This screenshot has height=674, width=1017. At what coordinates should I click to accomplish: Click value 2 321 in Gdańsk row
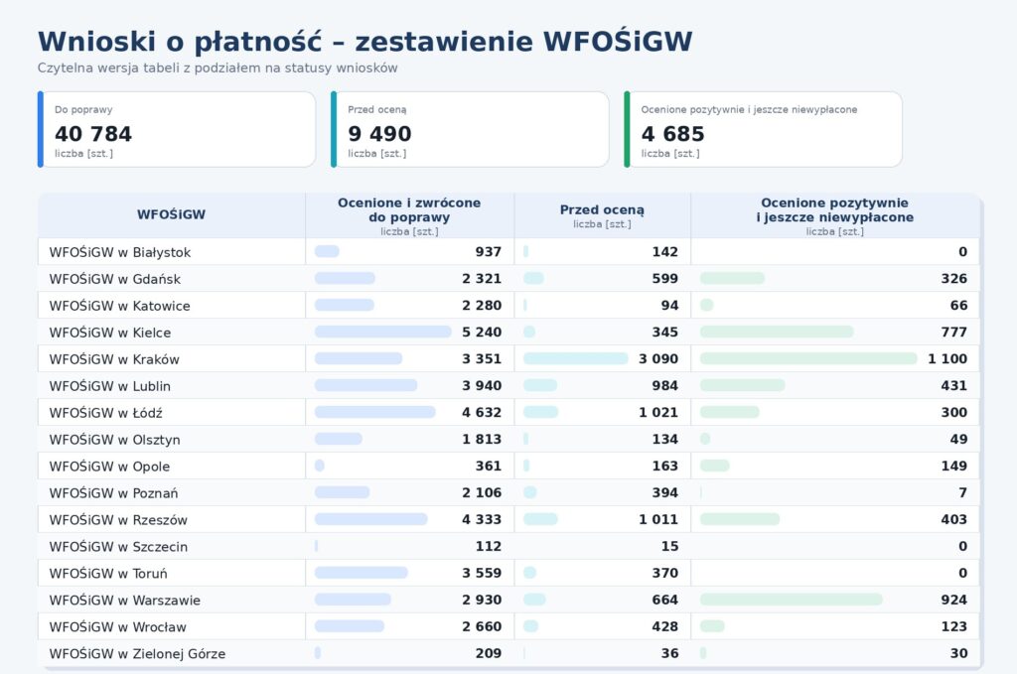(x=482, y=279)
